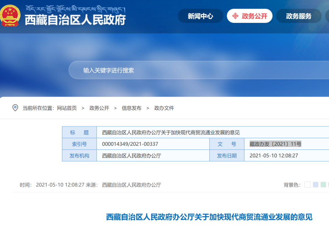This screenshot has height=230, width=329.
Task: Open the 政务服务 navigation tab
Action: point(299,16)
